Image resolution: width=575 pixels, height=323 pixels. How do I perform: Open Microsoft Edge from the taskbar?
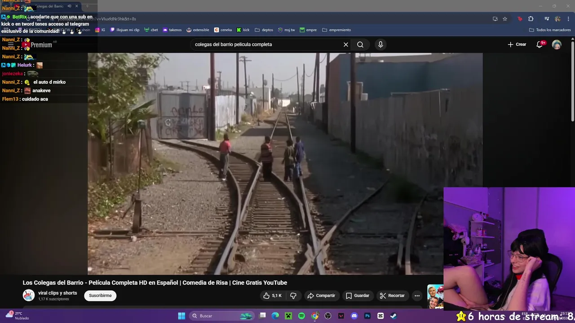[x=275, y=316]
